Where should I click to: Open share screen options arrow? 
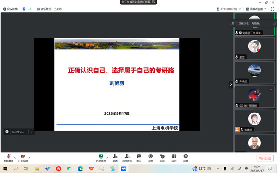[x=107, y=158]
